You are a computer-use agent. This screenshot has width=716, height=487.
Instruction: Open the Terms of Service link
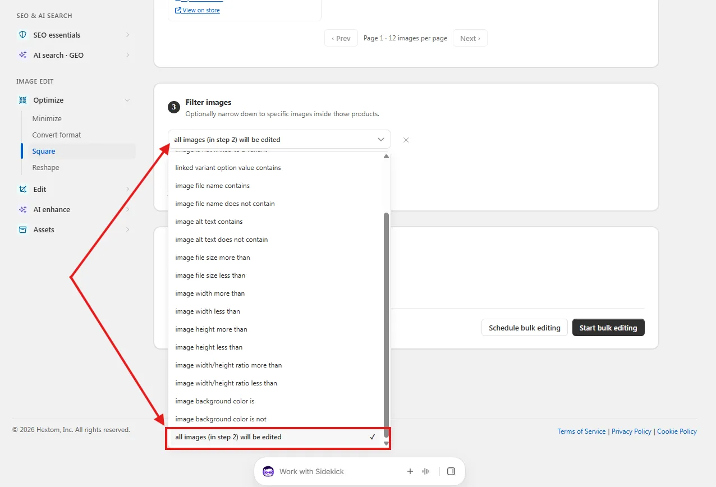coord(581,431)
